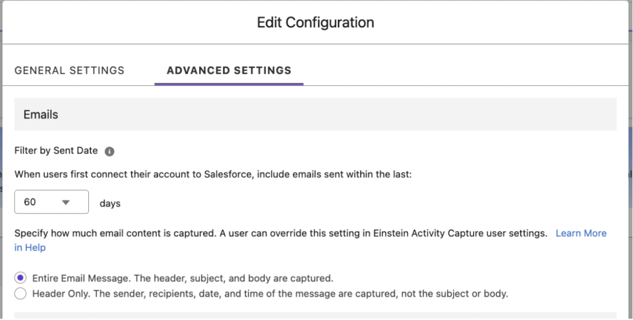Open the Learn More link
This screenshot has width=633, height=320.
(x=580, y=234)
